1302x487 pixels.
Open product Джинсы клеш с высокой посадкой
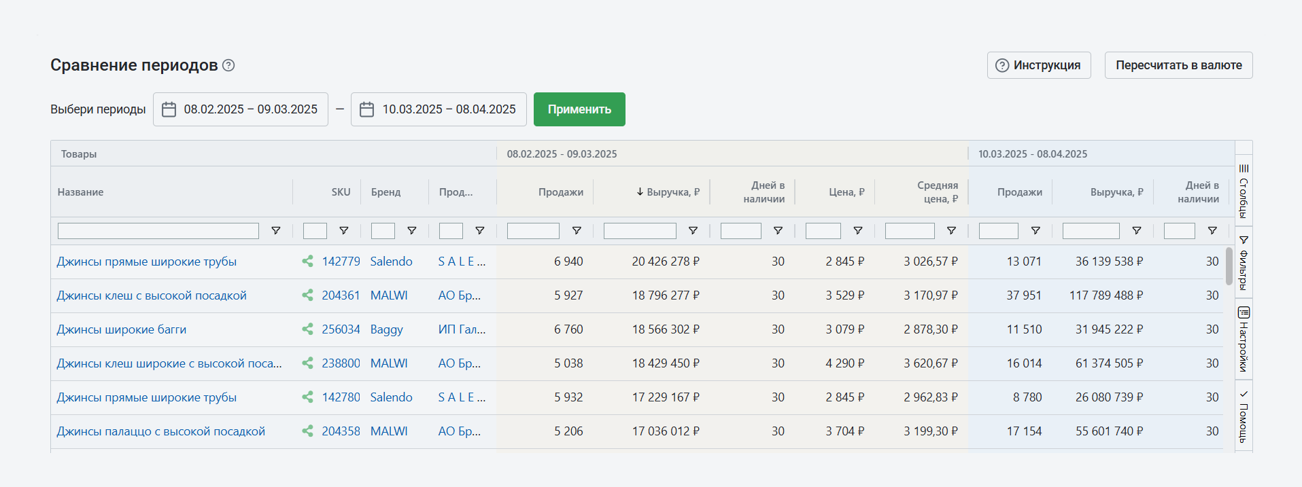pos(152,295)
